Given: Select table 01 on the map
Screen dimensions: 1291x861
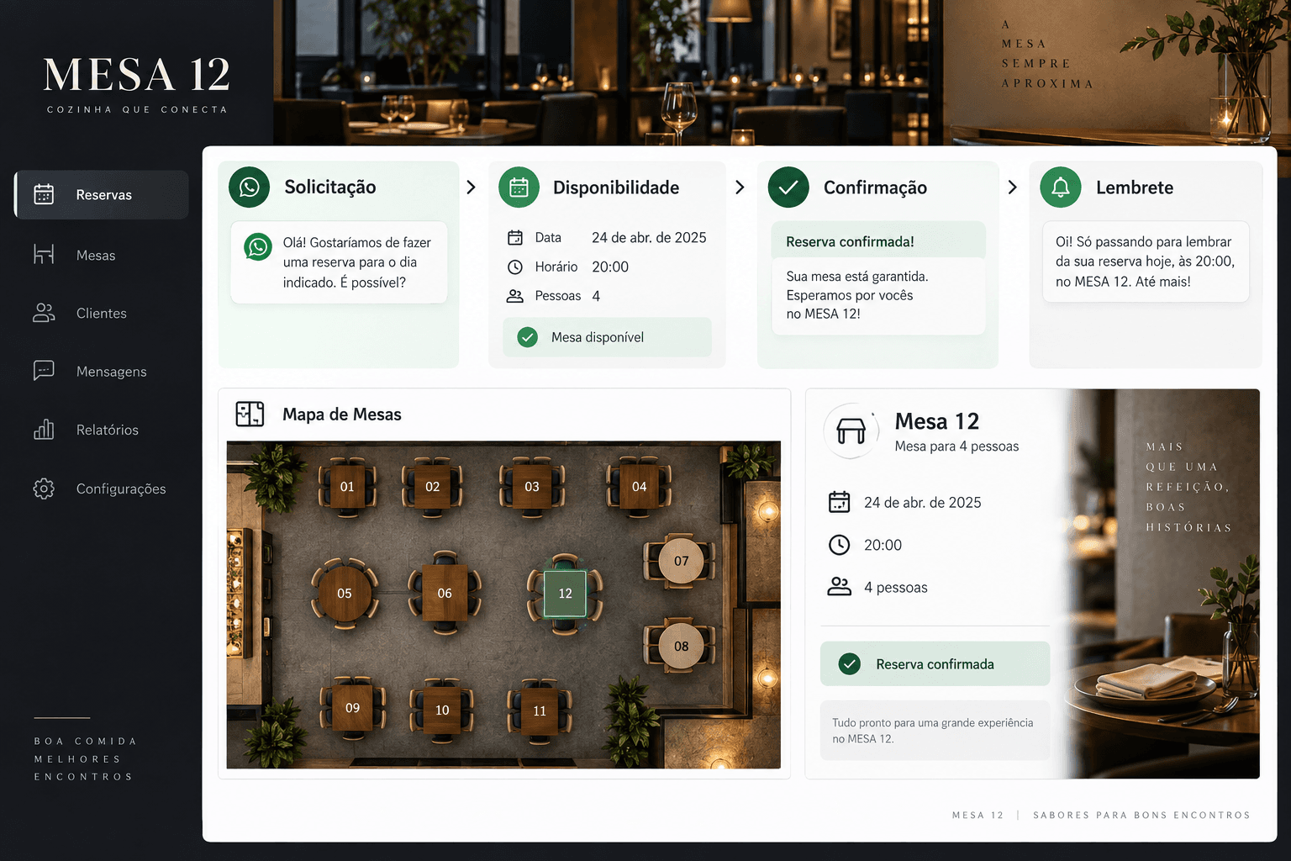Looking at the screenshot, I should point(347,486).
